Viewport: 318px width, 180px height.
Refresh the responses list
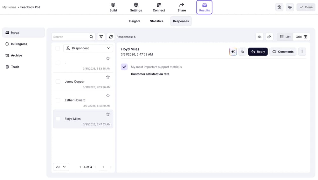111,37
